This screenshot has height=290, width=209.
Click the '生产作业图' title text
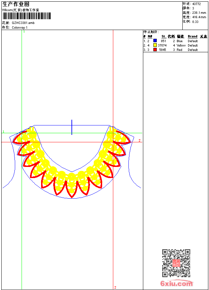click(16, 4)
